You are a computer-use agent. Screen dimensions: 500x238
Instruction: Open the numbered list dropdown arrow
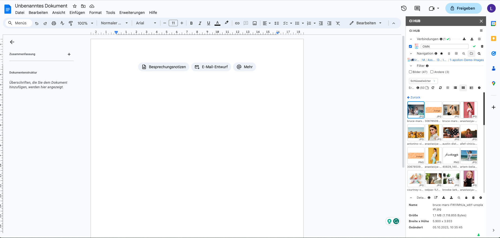click(315, 23)
